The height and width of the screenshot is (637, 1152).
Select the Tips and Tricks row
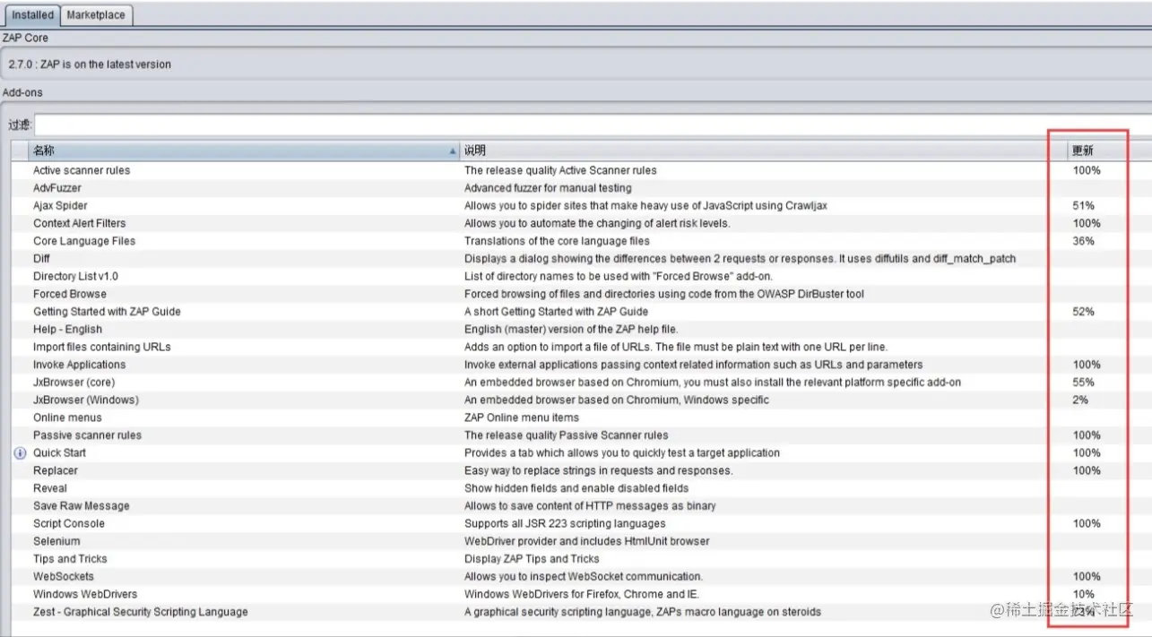[581, 559]
